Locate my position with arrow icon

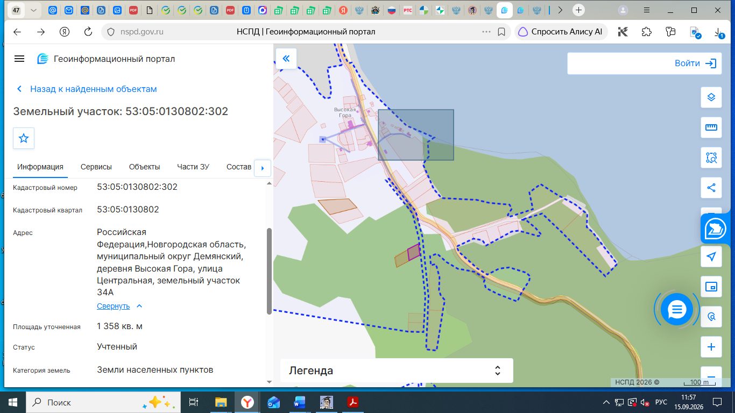pos(711,257)
